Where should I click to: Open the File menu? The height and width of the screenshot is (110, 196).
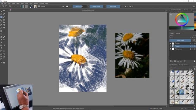coord(2,3)
